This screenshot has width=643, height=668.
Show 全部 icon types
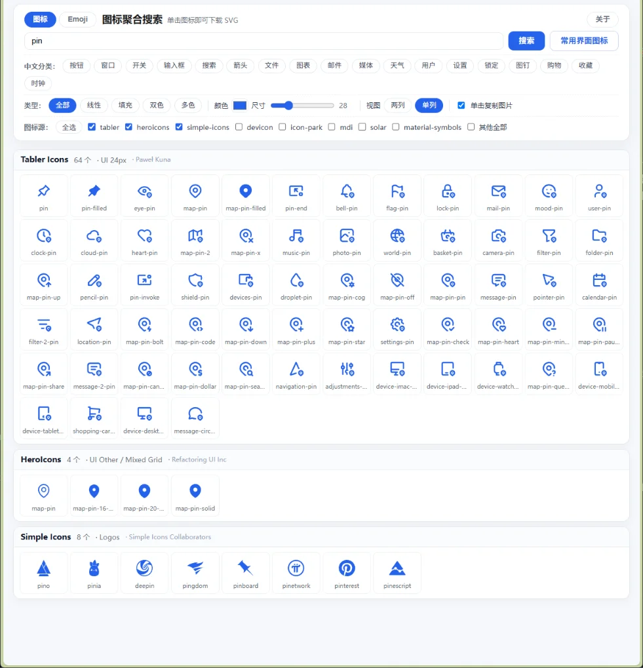63,106
